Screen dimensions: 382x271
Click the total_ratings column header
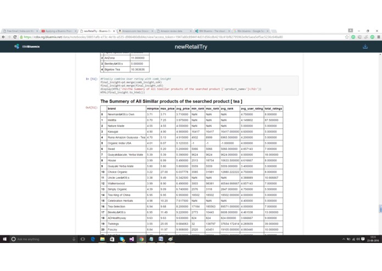(273, 109)
